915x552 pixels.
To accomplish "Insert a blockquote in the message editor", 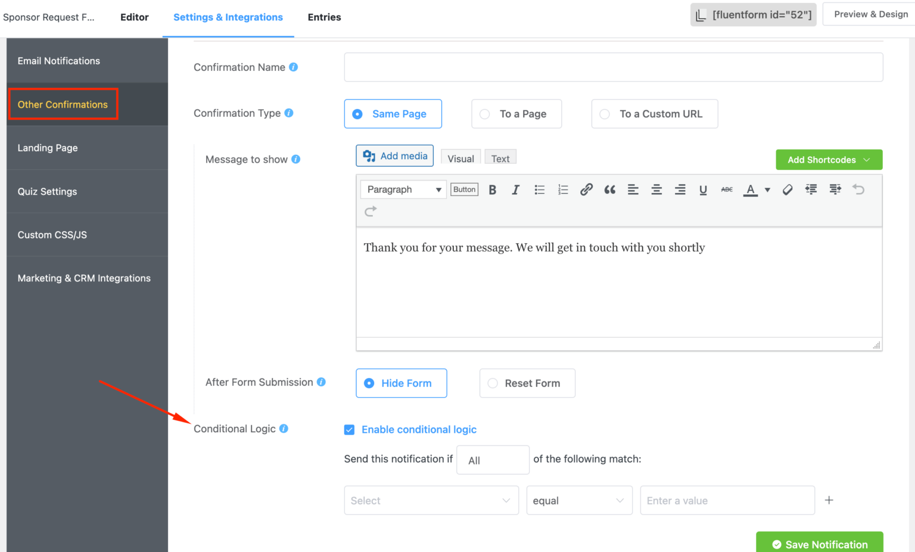I will tap(609, 189).
